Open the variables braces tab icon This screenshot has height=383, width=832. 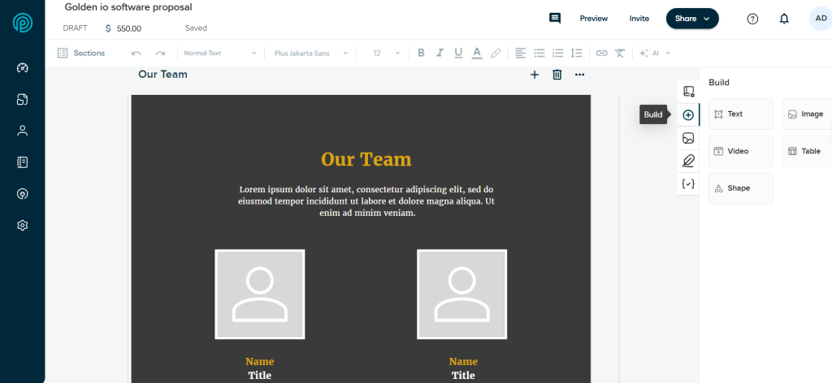pos(688,184)
